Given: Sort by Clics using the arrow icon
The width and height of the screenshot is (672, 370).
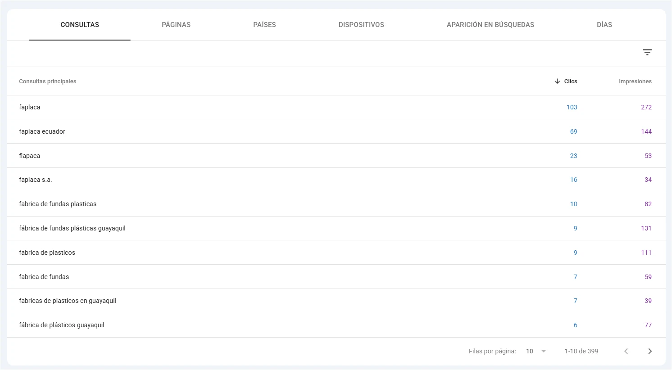Looking at the screenshot, I should (557, 81).
